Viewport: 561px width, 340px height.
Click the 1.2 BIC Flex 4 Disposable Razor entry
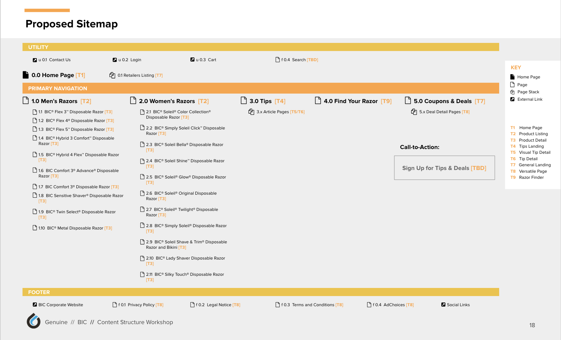click(76, 121)
